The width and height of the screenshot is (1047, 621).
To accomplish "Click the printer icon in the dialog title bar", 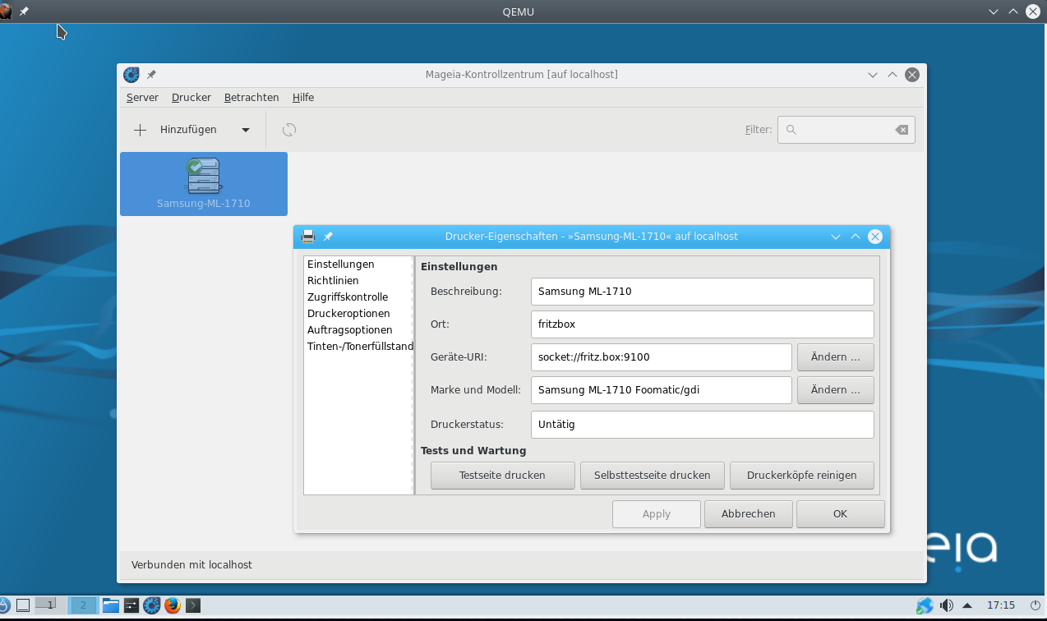I will tap(308, 237).
